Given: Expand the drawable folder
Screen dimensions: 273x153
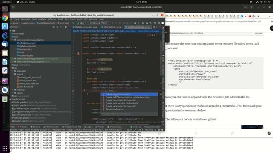Looking at the screenshot, I should 12,71.
